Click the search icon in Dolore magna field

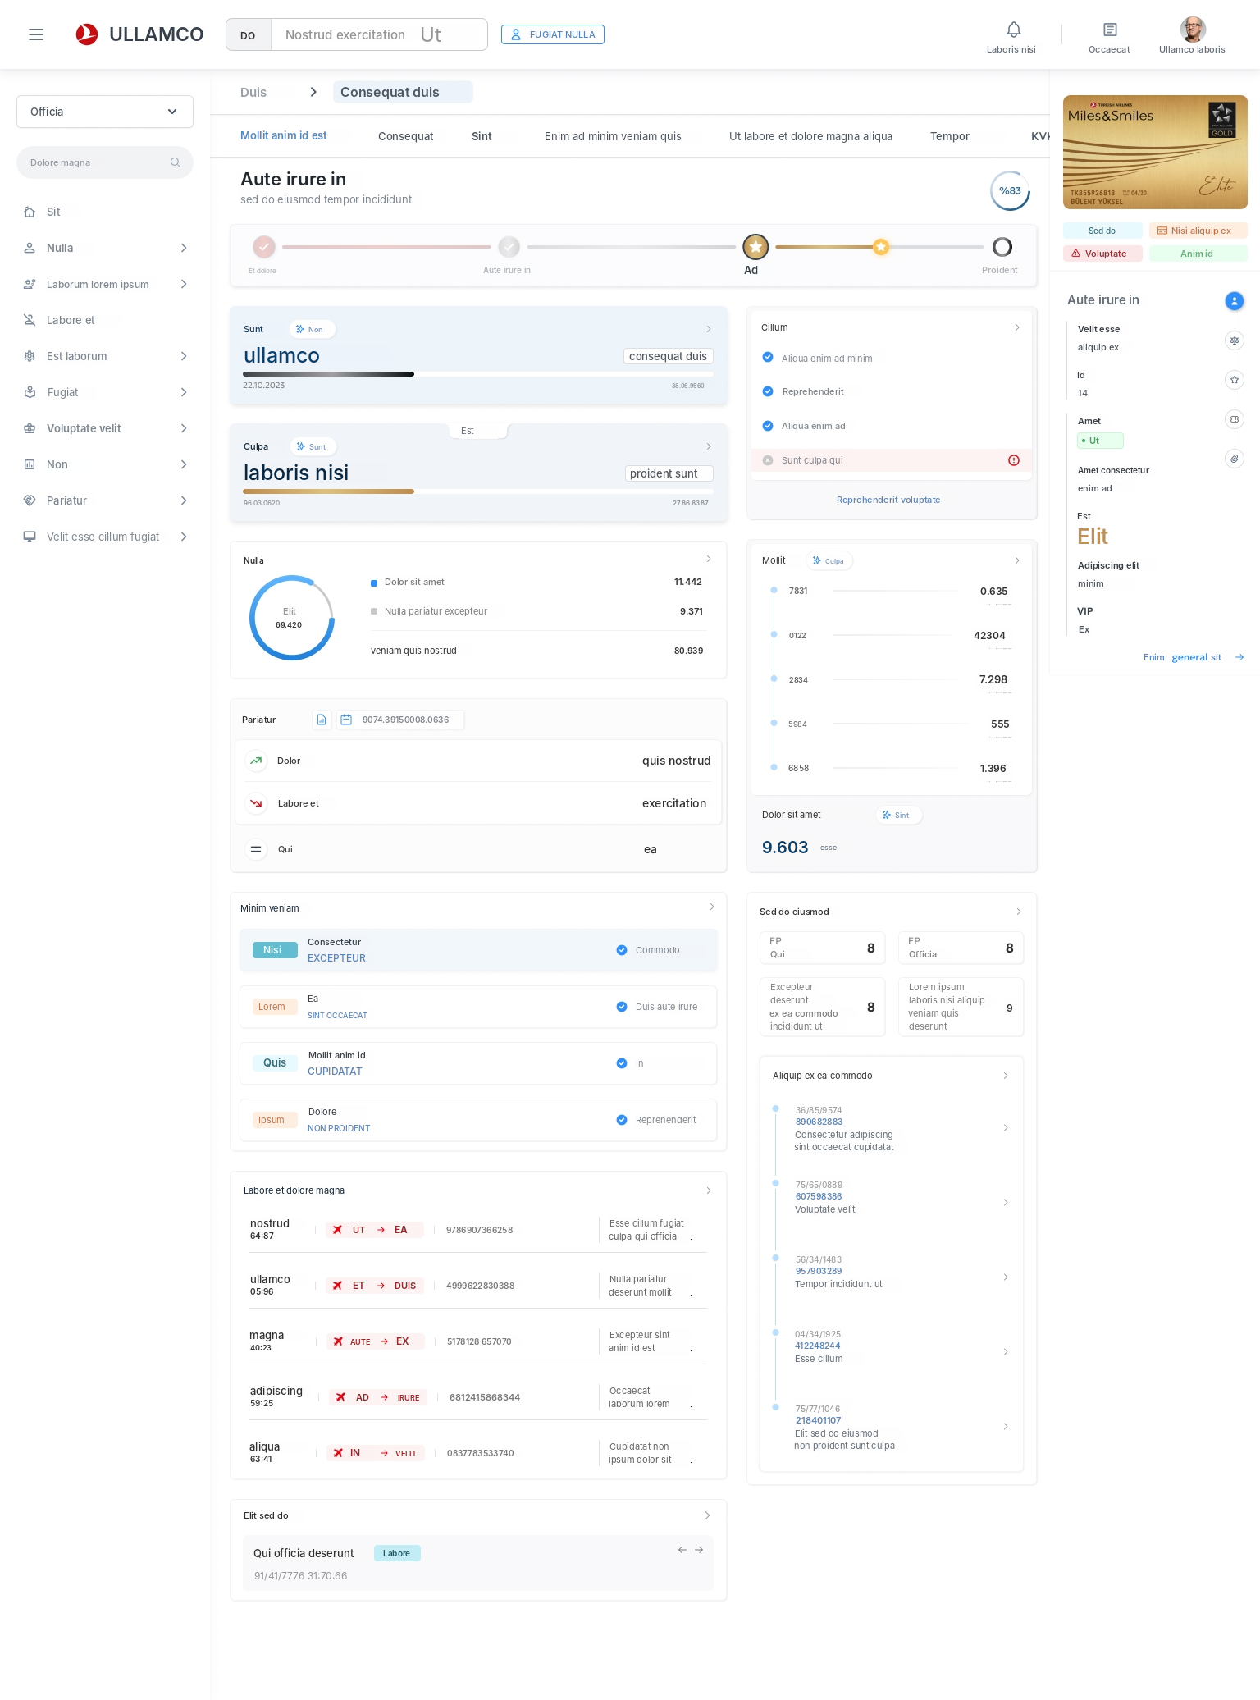tap(175, 162)
